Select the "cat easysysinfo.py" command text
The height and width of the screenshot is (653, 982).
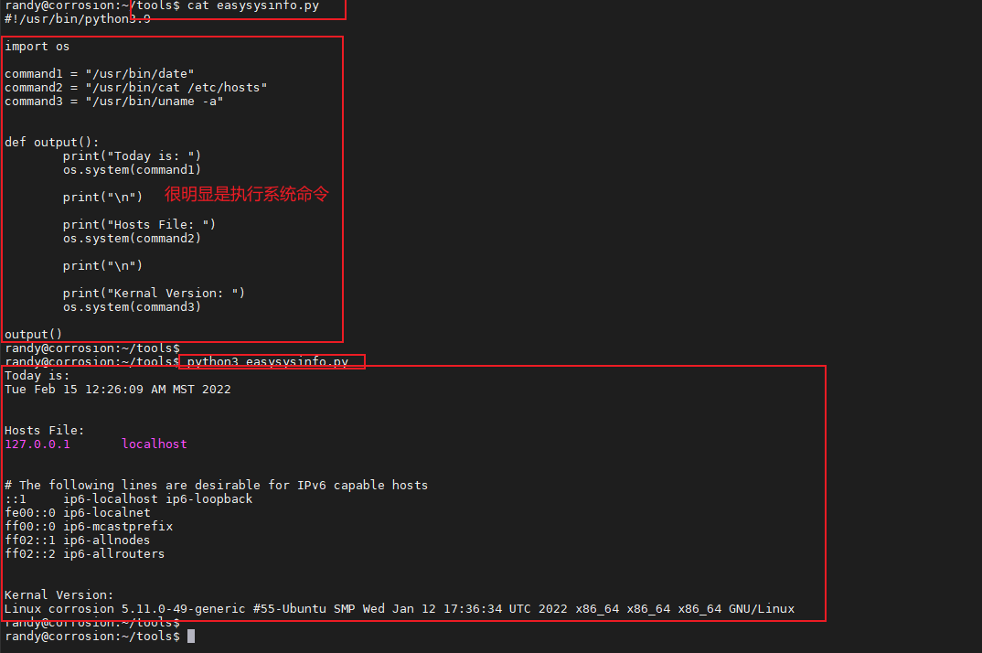[x=253, y=5]
